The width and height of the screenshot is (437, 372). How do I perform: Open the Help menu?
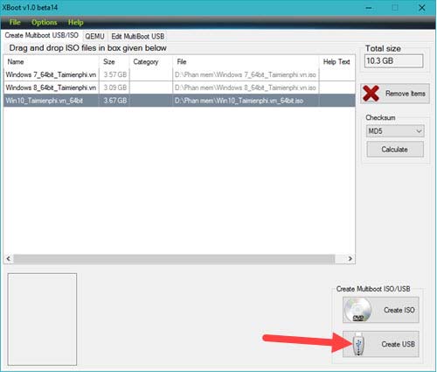(x=76, y=22)
